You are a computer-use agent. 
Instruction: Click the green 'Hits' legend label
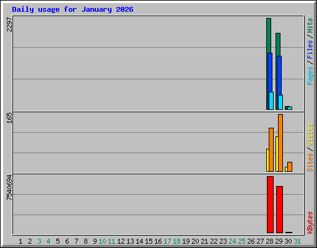[310, 25]
